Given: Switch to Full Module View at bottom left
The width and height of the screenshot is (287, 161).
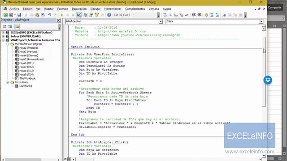Looking at the screenshot, I should click(69, 159).
